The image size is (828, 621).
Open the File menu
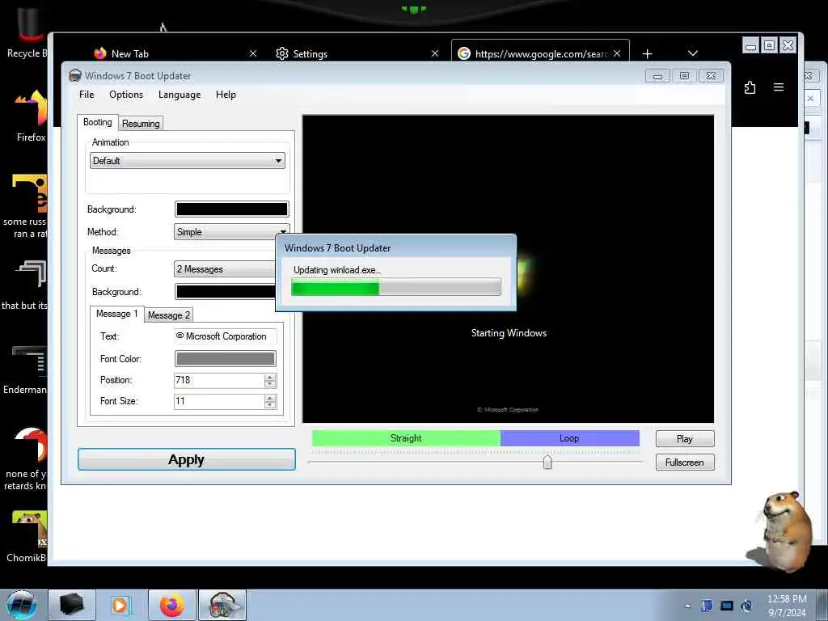pos(87,95)
